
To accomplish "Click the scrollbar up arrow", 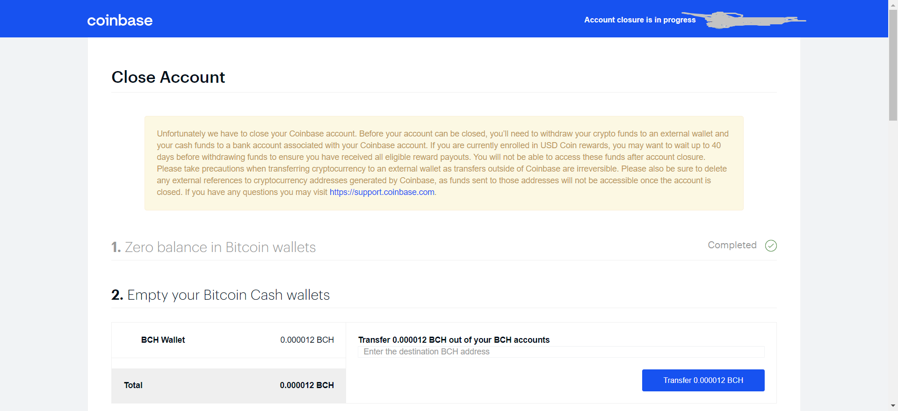I will coord(893,5).
